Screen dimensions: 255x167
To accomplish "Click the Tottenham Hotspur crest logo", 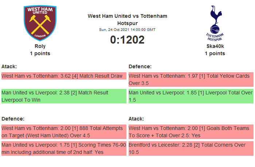I will 215,23.
